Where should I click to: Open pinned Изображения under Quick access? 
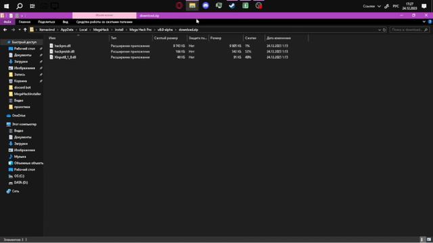[x=24, y=68]
